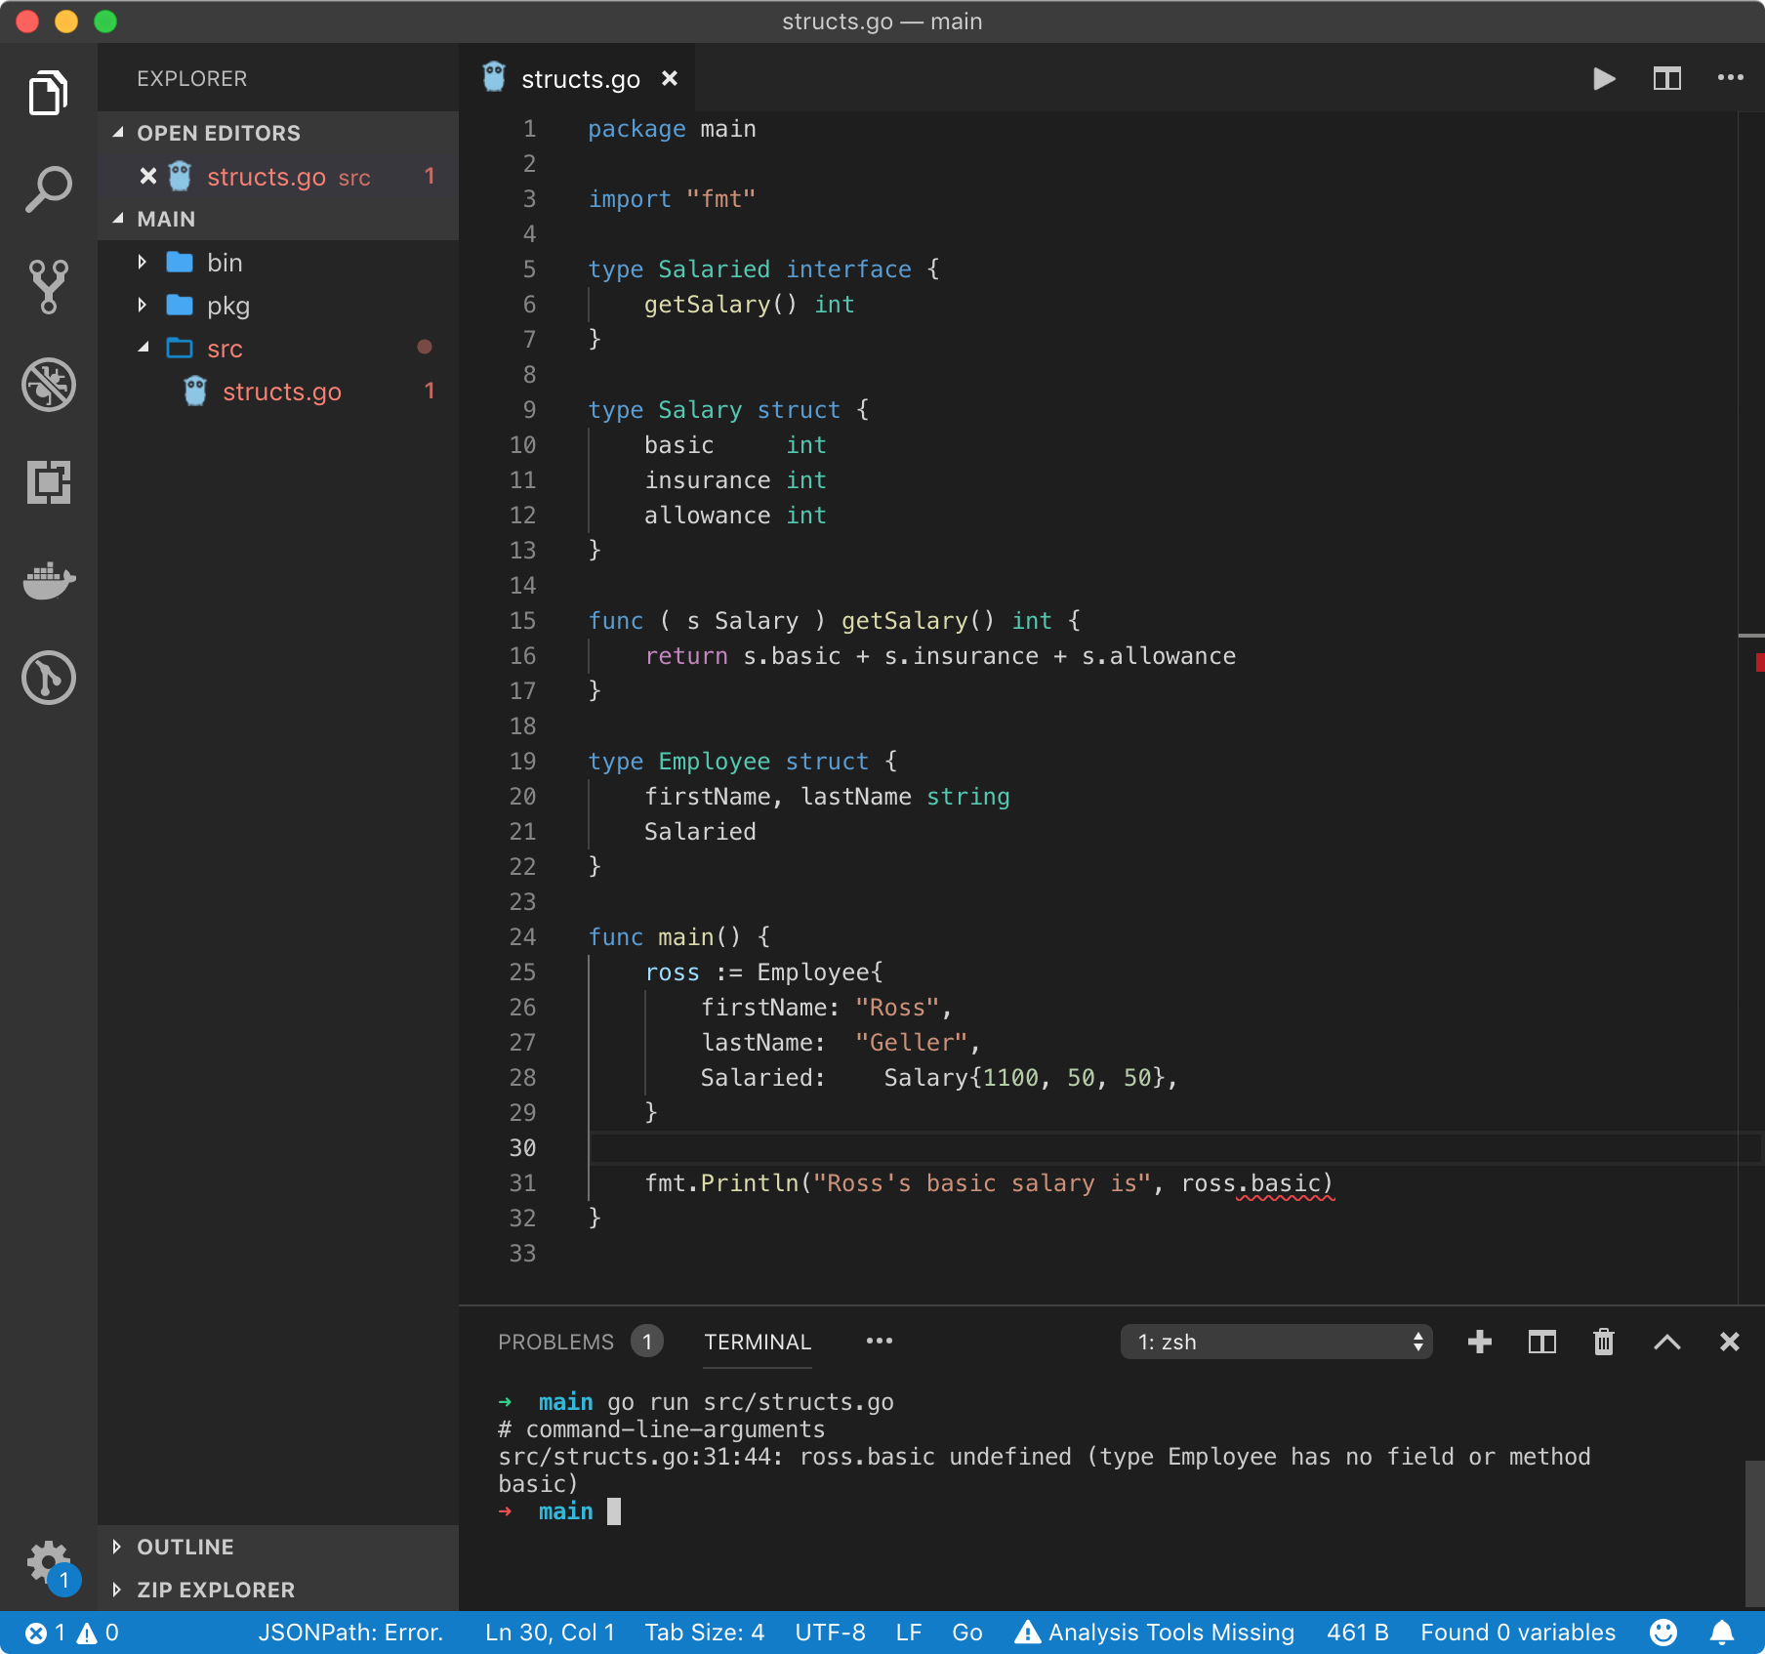This screenshot has width=1765, height=1654.
Task: Send feedback using the smiley icon
Action: 1662,1631
